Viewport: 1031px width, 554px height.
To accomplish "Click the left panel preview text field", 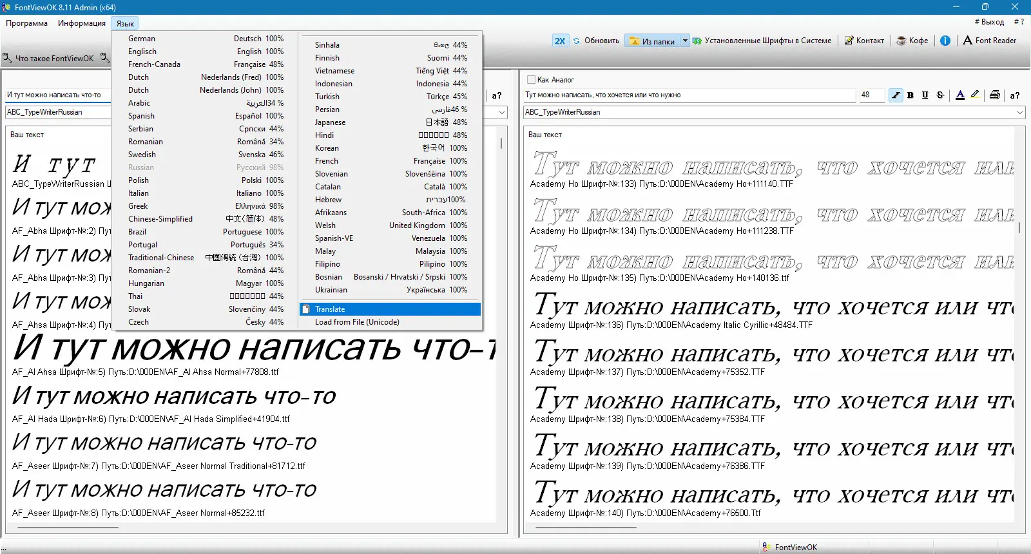I will pos(58,95).
